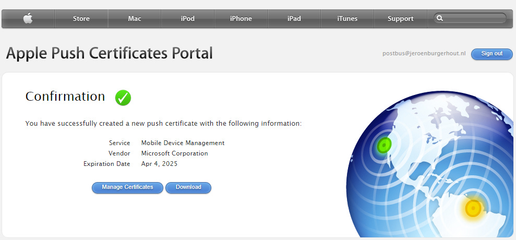The width and height of the screenshot is (516, 240).
Task: Go to the iPod section
Action: pos(188,19)
